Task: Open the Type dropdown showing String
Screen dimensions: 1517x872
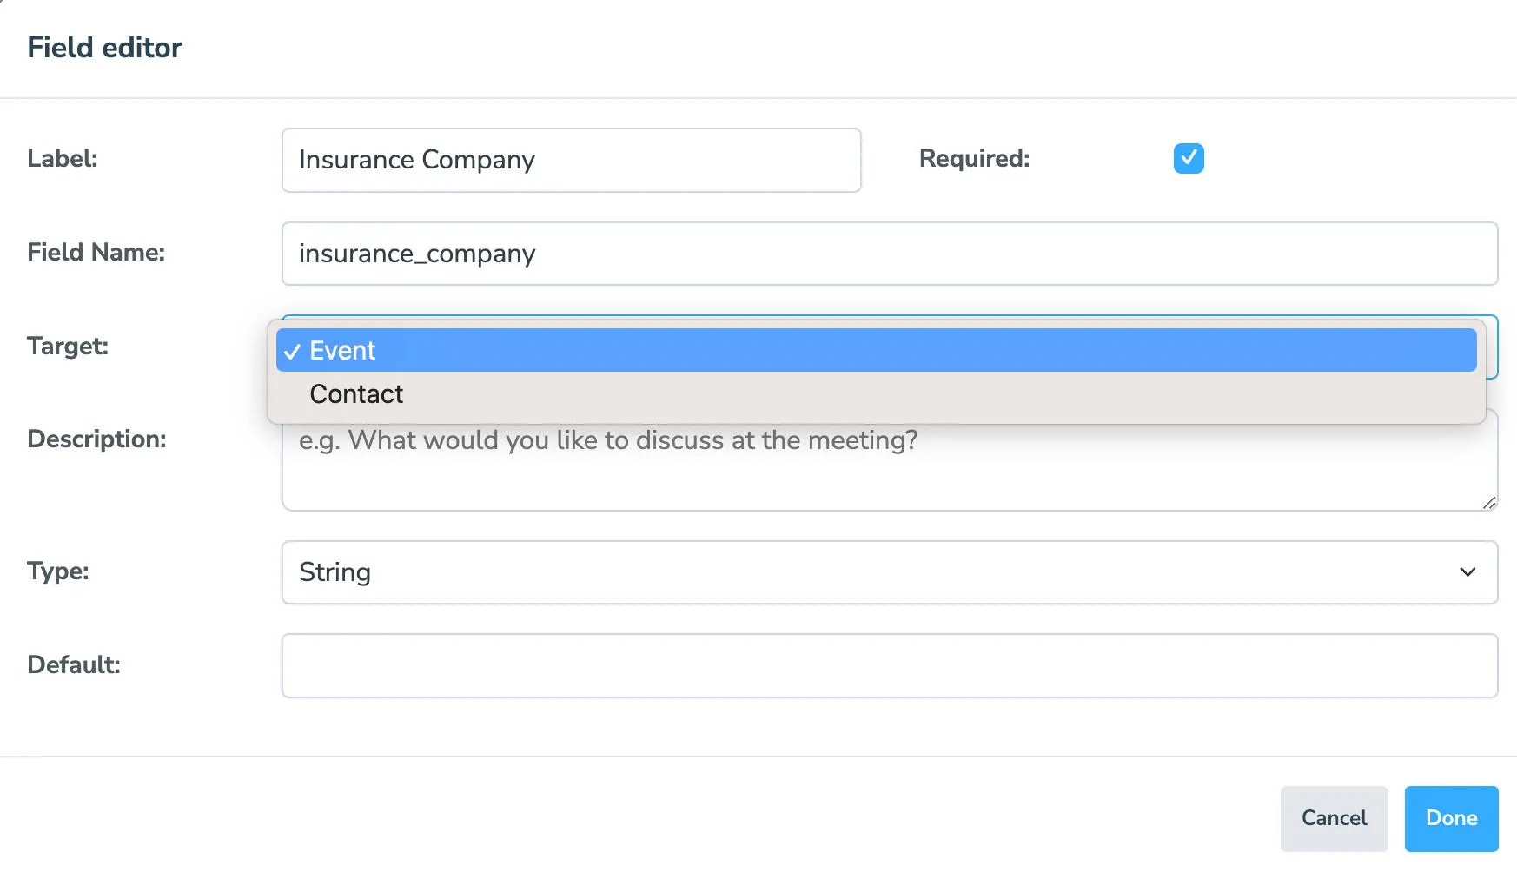Action: tap(888, 572)
